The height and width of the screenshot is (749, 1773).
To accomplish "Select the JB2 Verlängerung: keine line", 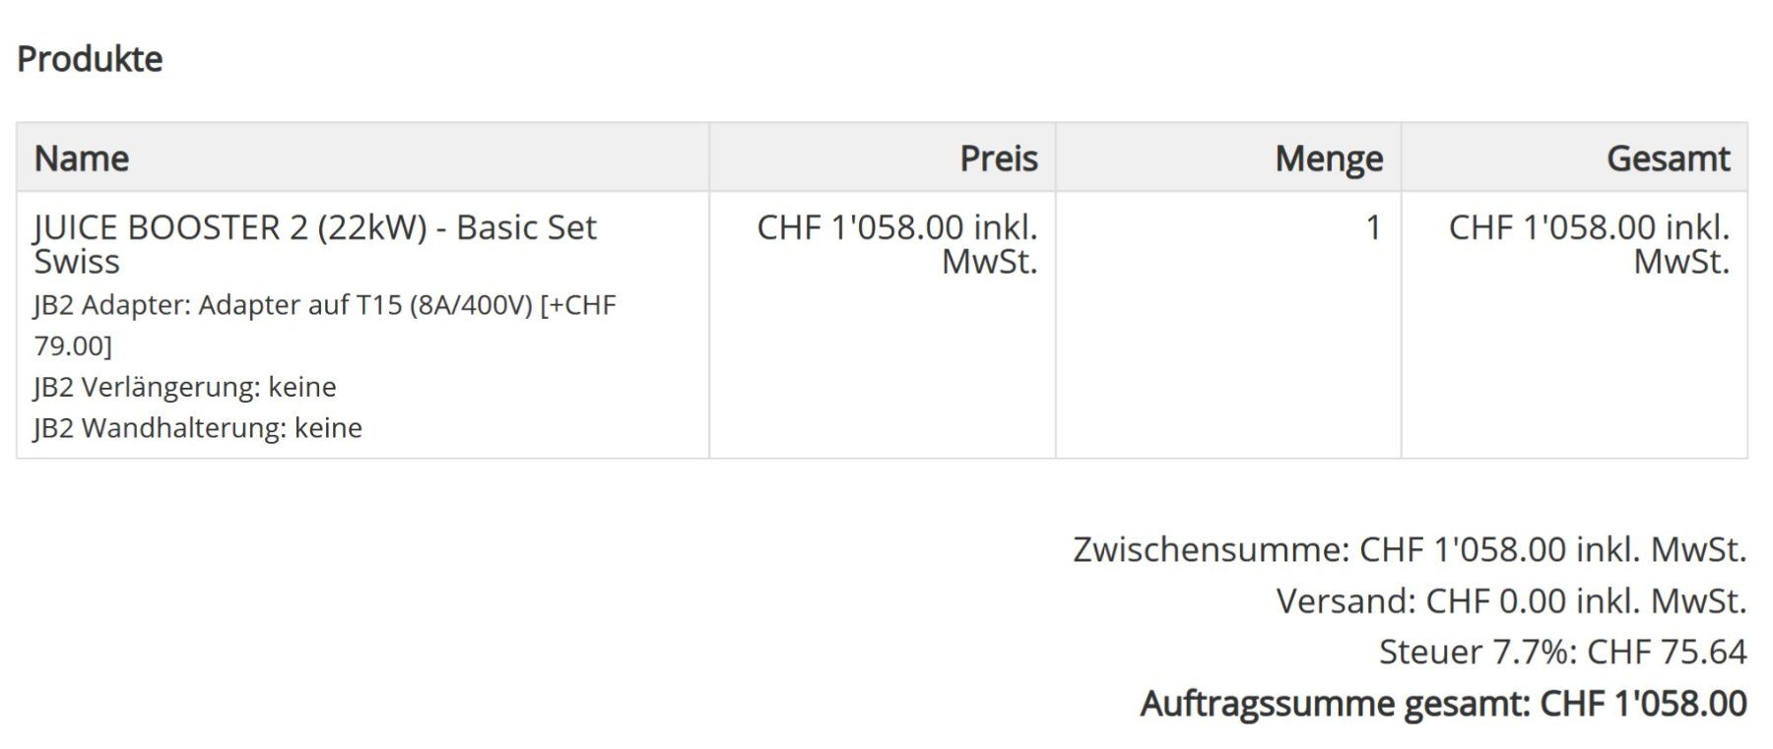I will [x=185, y=387].
